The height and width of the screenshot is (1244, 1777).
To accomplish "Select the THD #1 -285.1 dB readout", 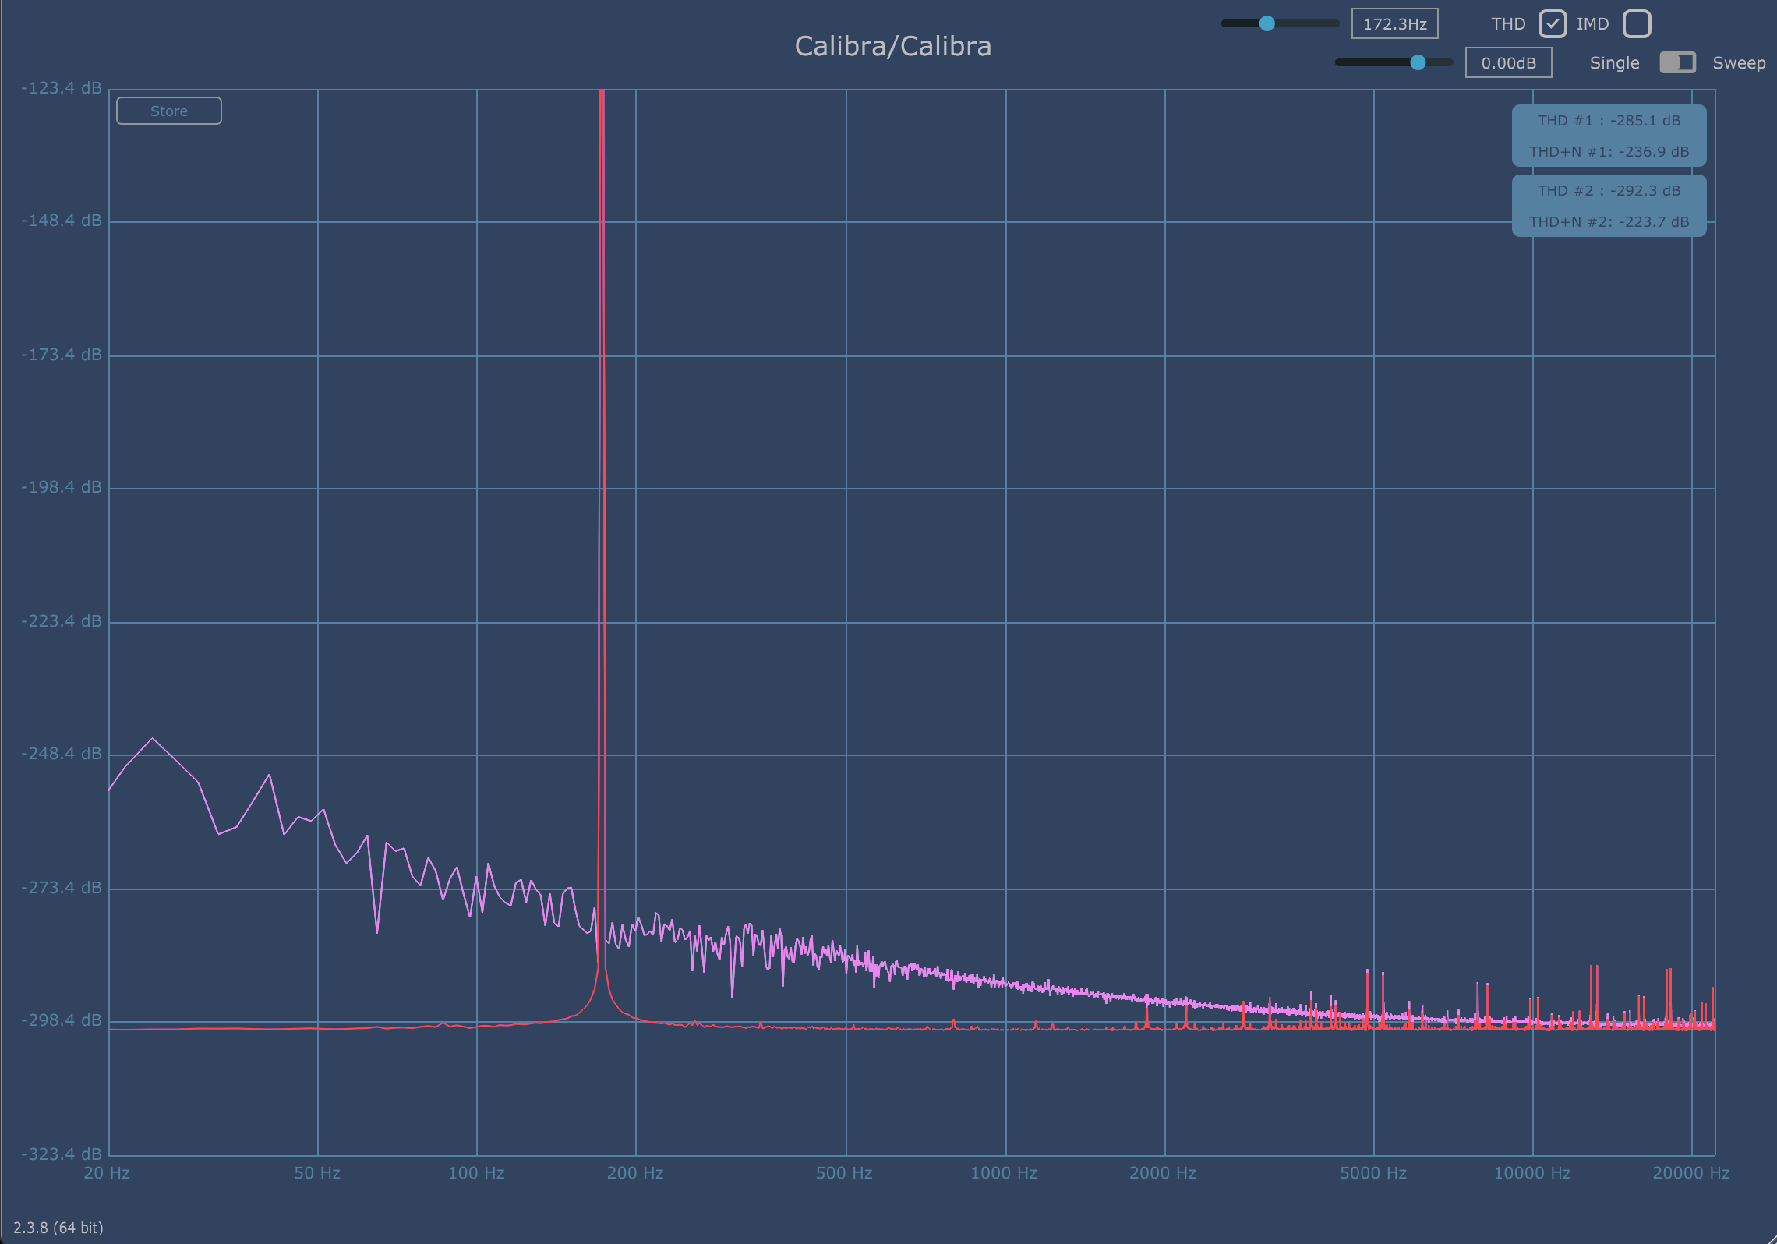I will point(1609,121).
